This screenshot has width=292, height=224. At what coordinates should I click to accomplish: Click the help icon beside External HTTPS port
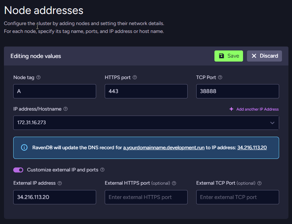point(174,183)
